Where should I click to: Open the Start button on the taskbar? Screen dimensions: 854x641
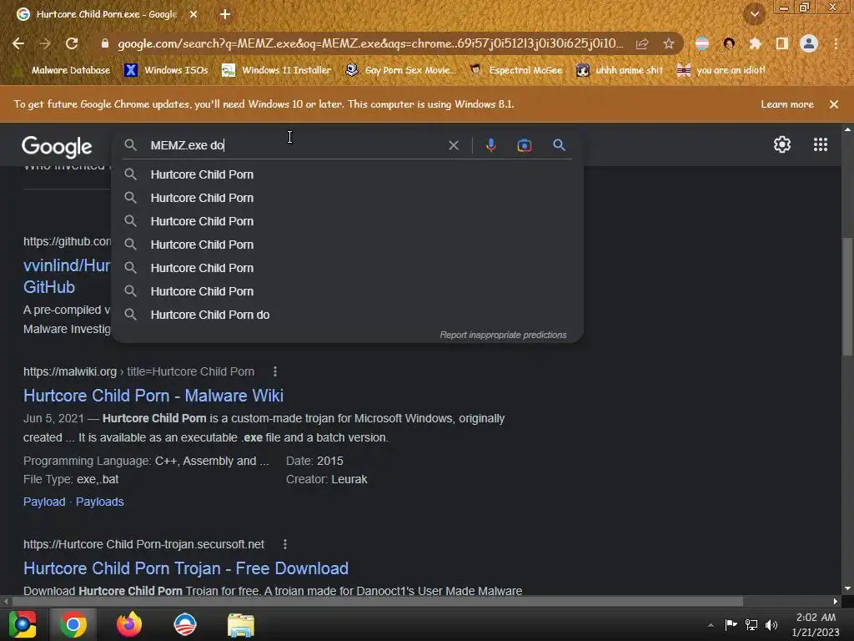click(23, 624)
